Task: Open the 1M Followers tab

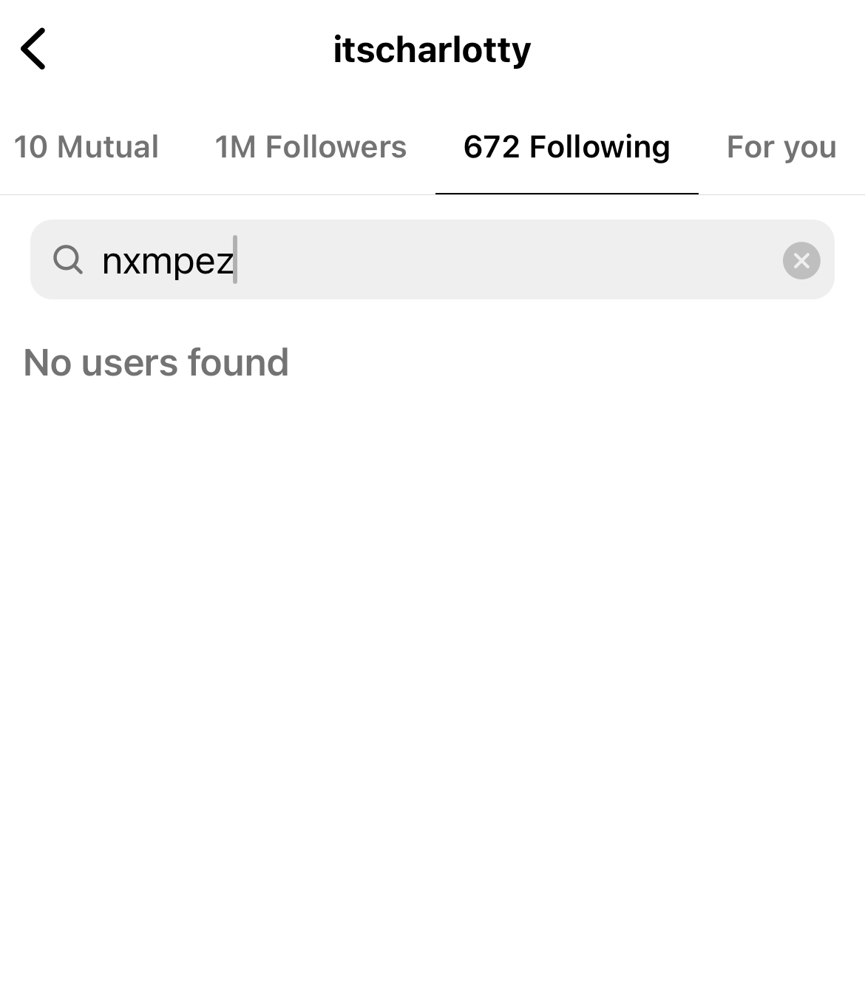Action: coord(311,147)
